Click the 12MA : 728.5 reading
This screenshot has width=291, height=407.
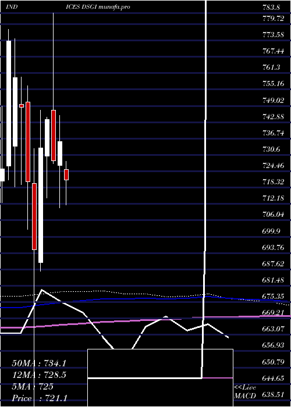(39, 375)
